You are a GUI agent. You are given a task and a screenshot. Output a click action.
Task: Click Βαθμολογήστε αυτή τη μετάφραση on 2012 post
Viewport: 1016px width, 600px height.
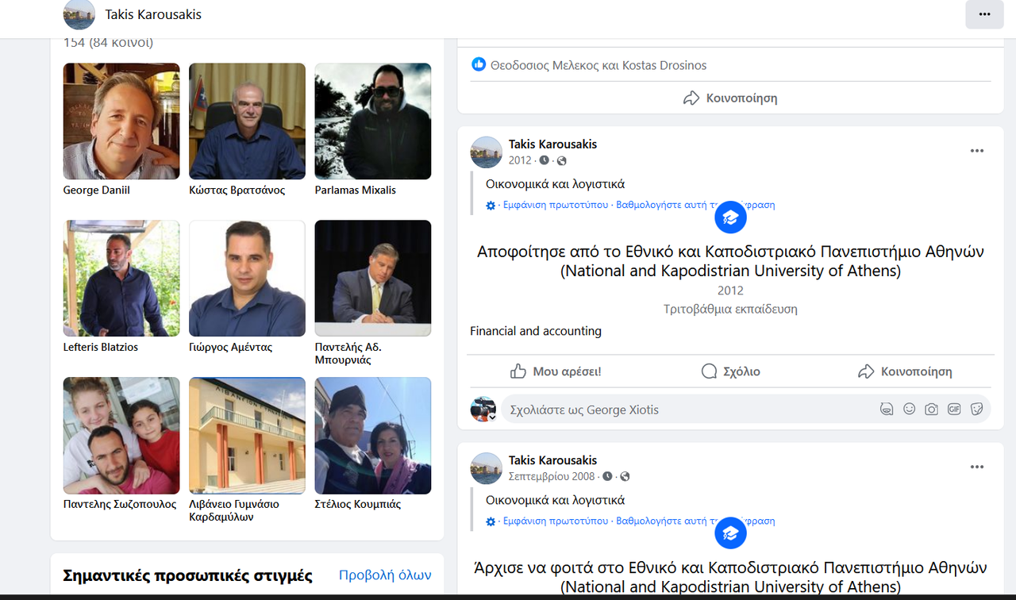coord(695,205)
